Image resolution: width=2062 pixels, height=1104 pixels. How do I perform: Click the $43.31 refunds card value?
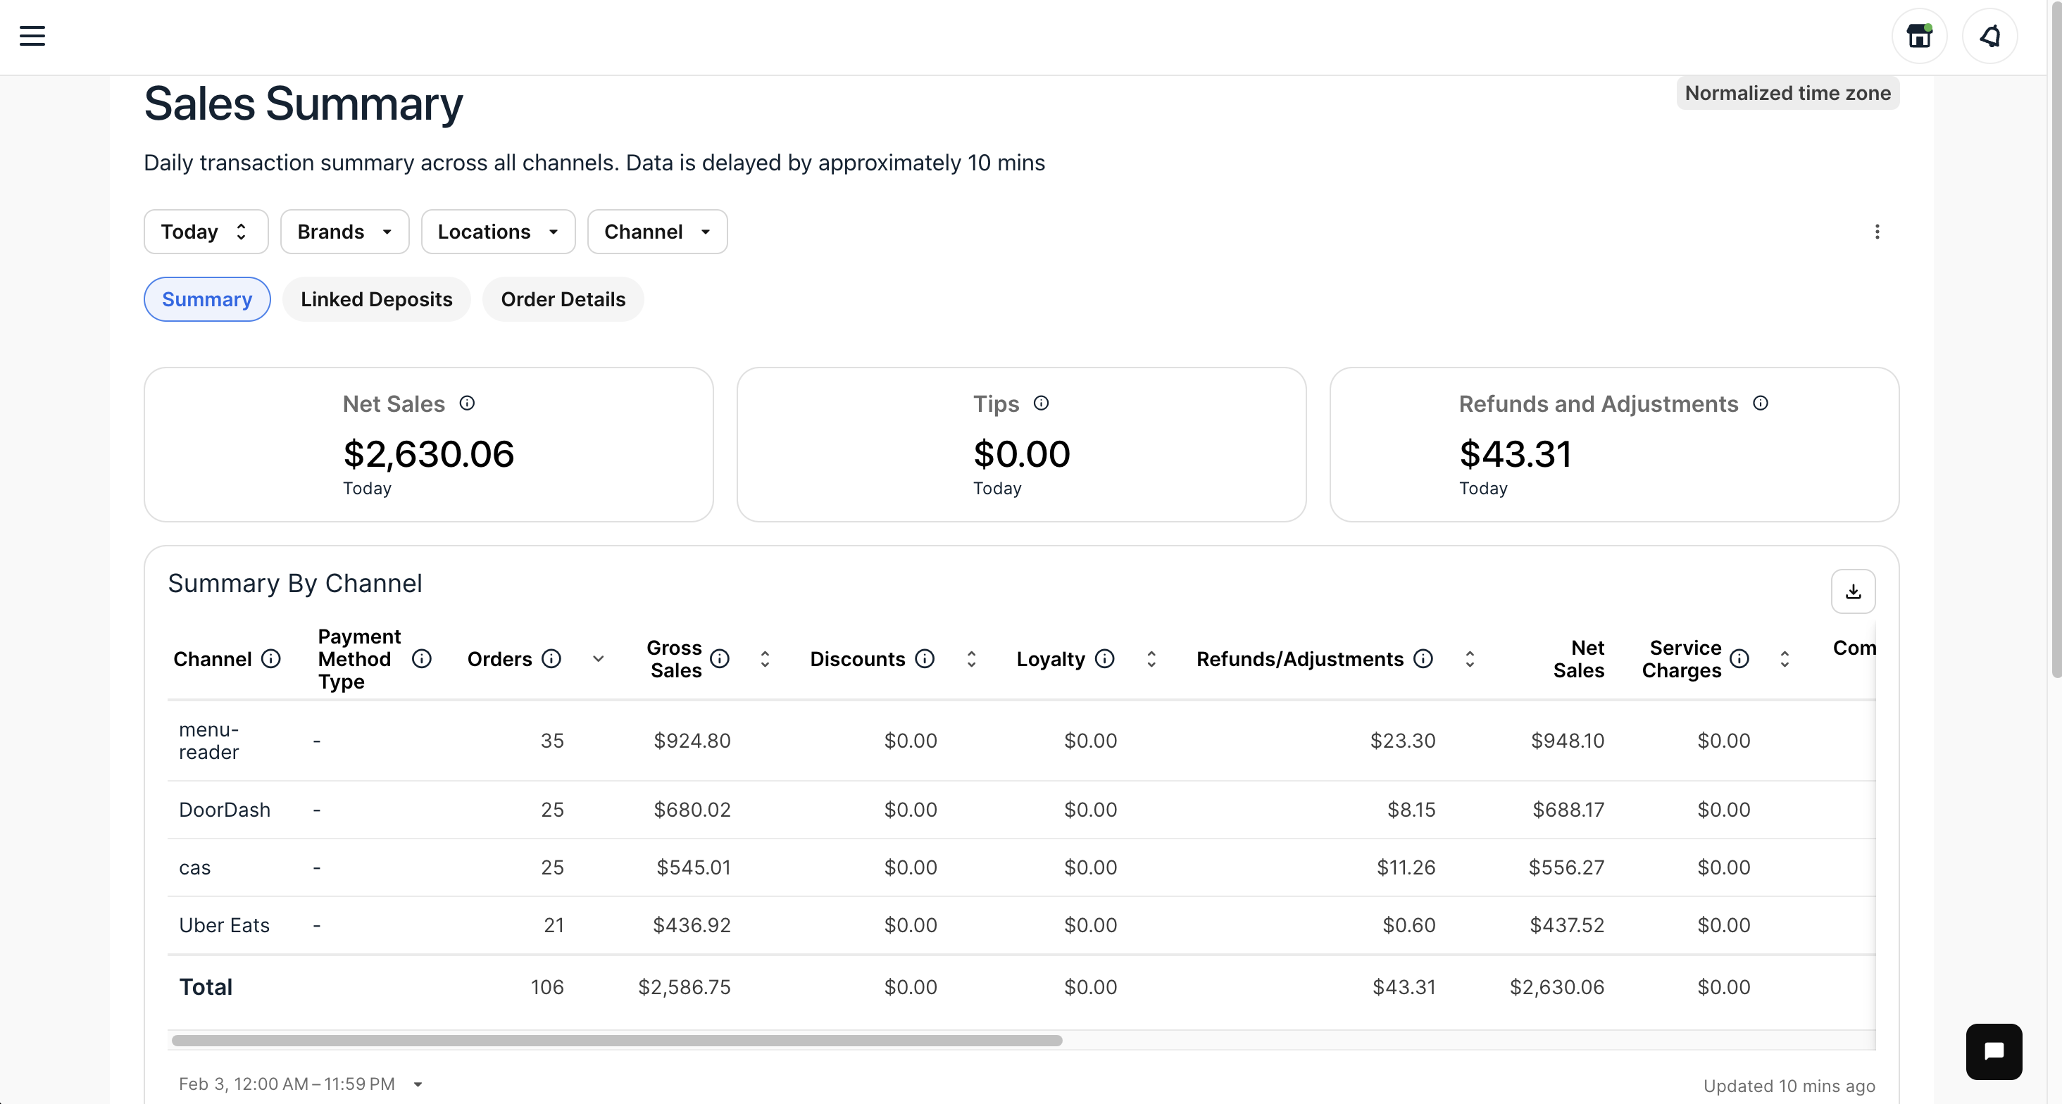(x=1515, y=454)
